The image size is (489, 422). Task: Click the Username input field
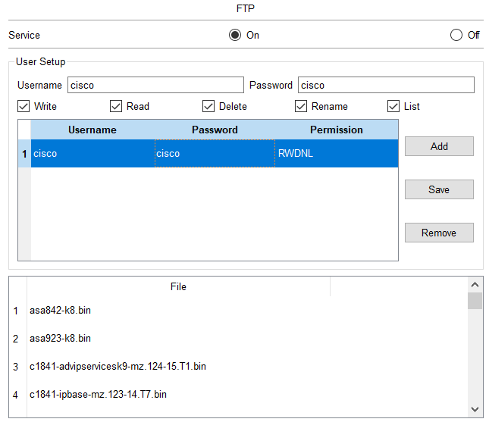coord(155,85)
